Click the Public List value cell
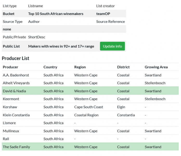The width and height of the screenshot is (181, 156). coord(11,46)
